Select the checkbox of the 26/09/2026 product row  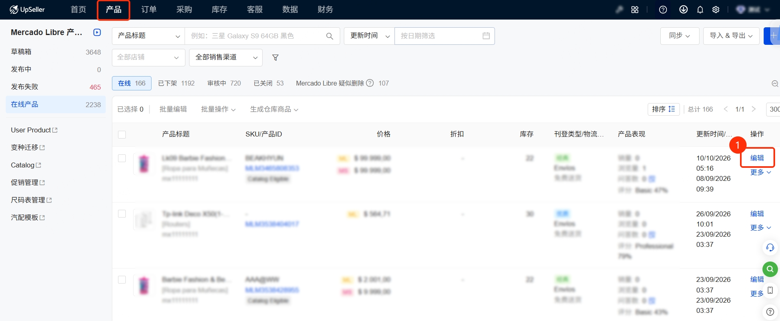click(x=122, y=214)
